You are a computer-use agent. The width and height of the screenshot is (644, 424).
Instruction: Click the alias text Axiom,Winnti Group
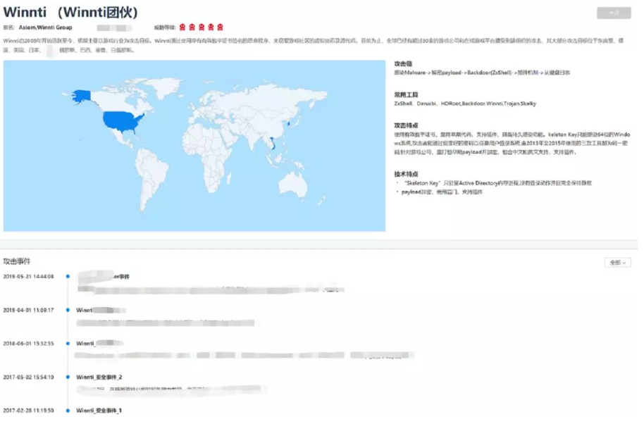tap(46, 27)
